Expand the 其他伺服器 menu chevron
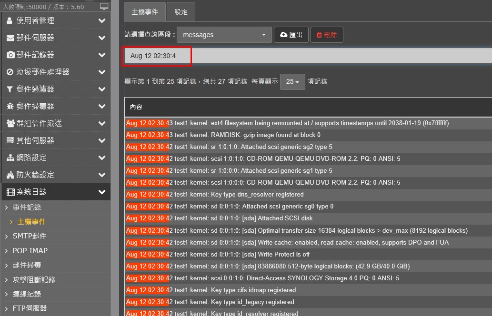This screenshot has width=492, height=316. coord(101,140)
